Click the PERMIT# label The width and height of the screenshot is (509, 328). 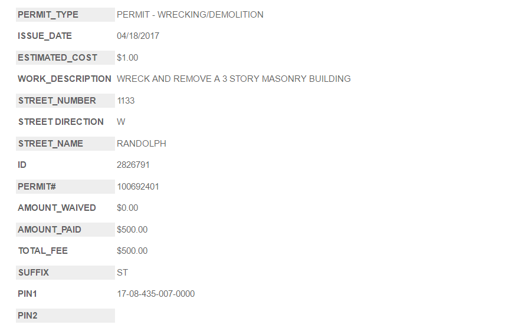point(37,187)
